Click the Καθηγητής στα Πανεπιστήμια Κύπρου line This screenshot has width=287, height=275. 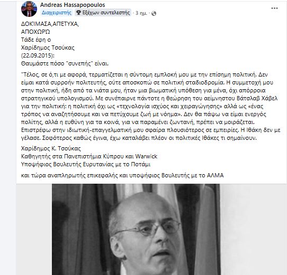89,156
